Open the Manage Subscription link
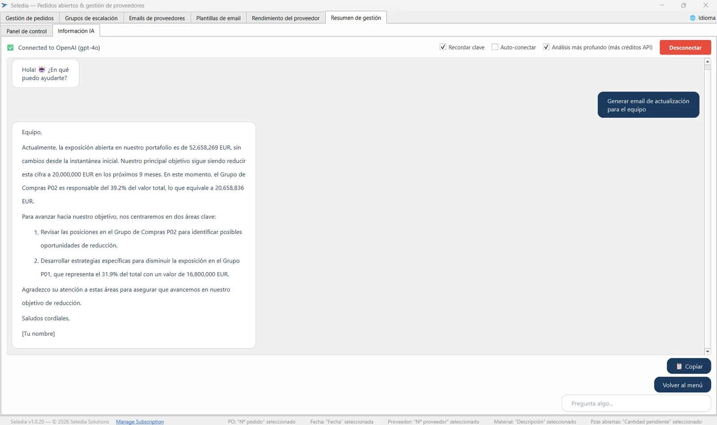717x425 pixels. (140, 422)
